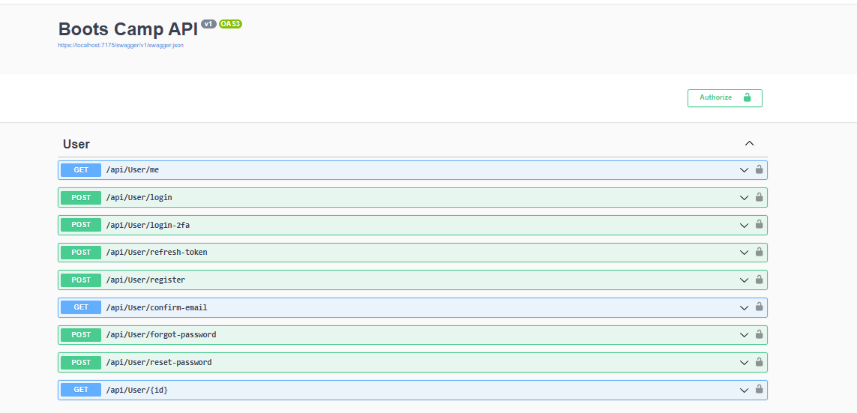Viewport: 857px width, 413px height.
Task: Collapse the User section with the arrow
Action: [x=749, y=144]
